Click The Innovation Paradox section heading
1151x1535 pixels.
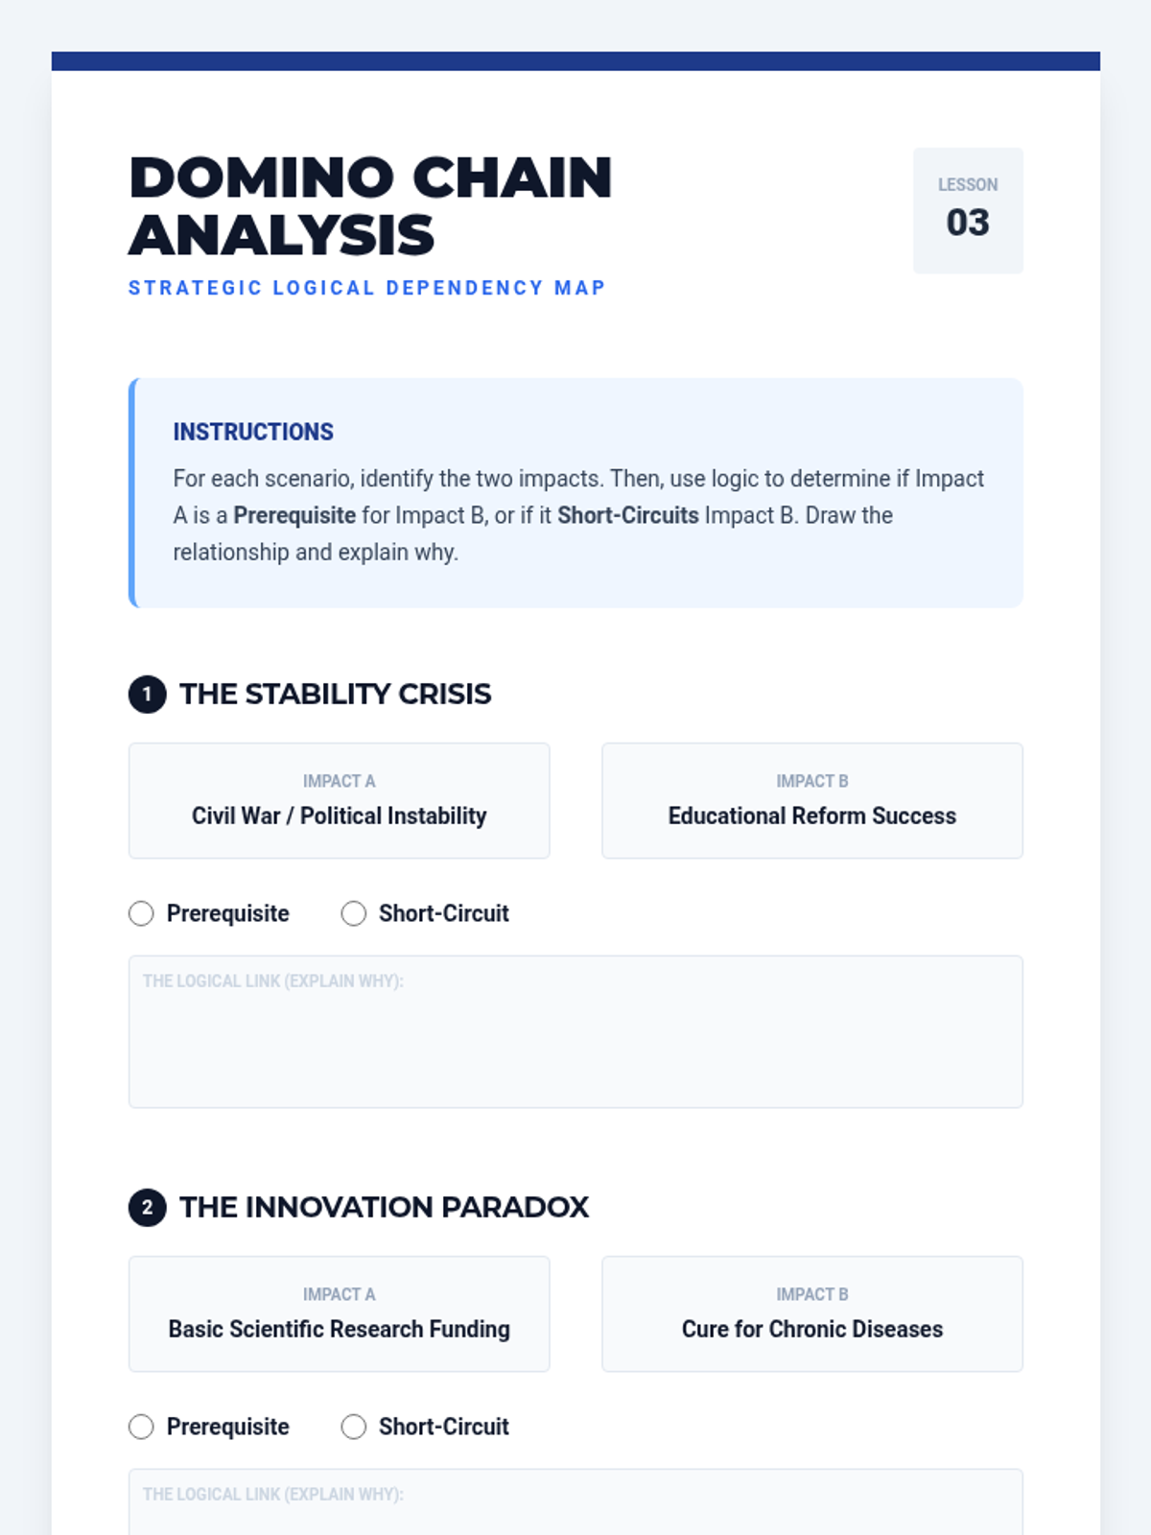click(384, 1207)
